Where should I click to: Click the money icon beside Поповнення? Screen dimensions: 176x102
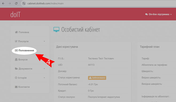click(x=16, y=50)
